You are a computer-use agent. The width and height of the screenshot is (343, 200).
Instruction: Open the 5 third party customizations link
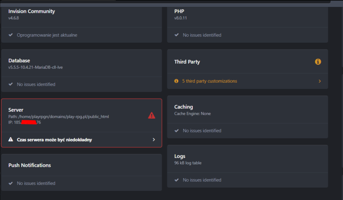coord(210,81)
